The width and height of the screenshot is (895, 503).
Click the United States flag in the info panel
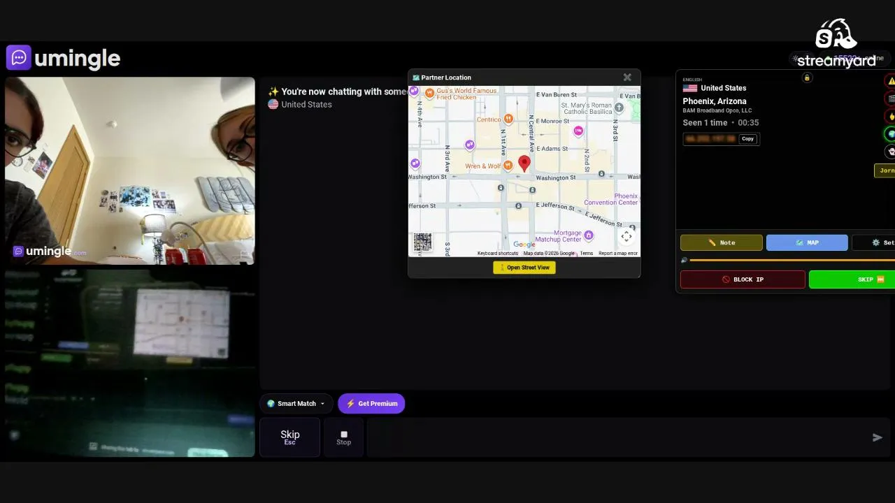click(690, 88)
